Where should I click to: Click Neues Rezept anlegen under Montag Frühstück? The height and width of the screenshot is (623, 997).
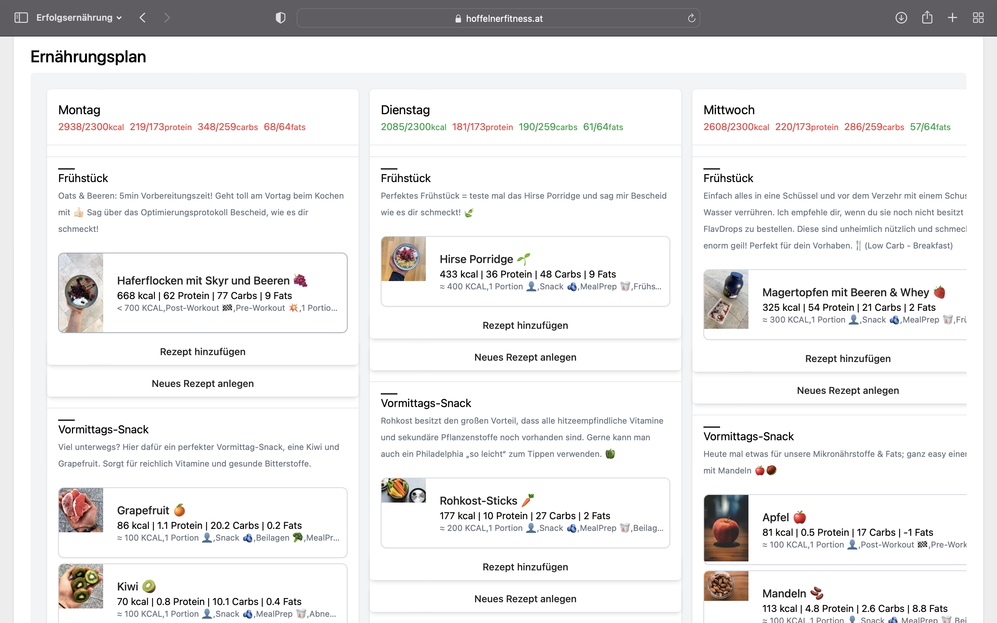(203, 383)
